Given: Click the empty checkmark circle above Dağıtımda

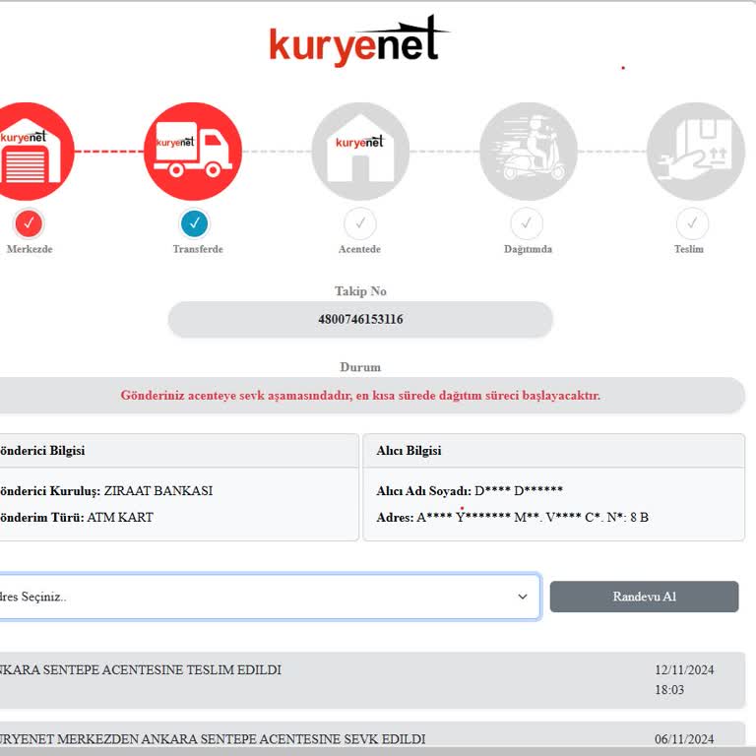Looking at the screenshot, I should pos(527,223).
